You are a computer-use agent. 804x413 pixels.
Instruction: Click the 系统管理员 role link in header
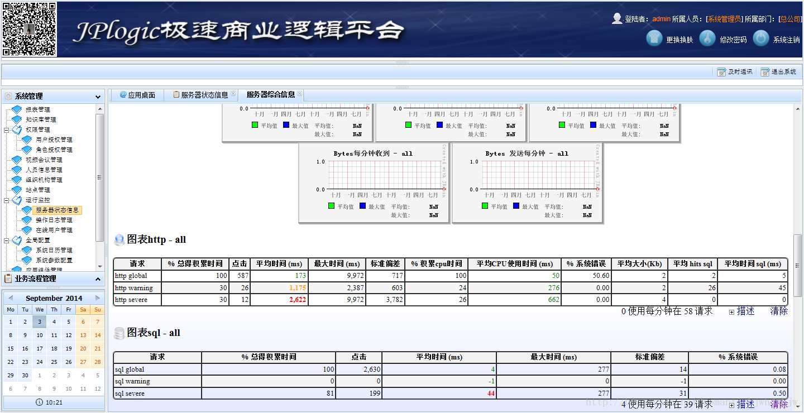coord(724,19)
